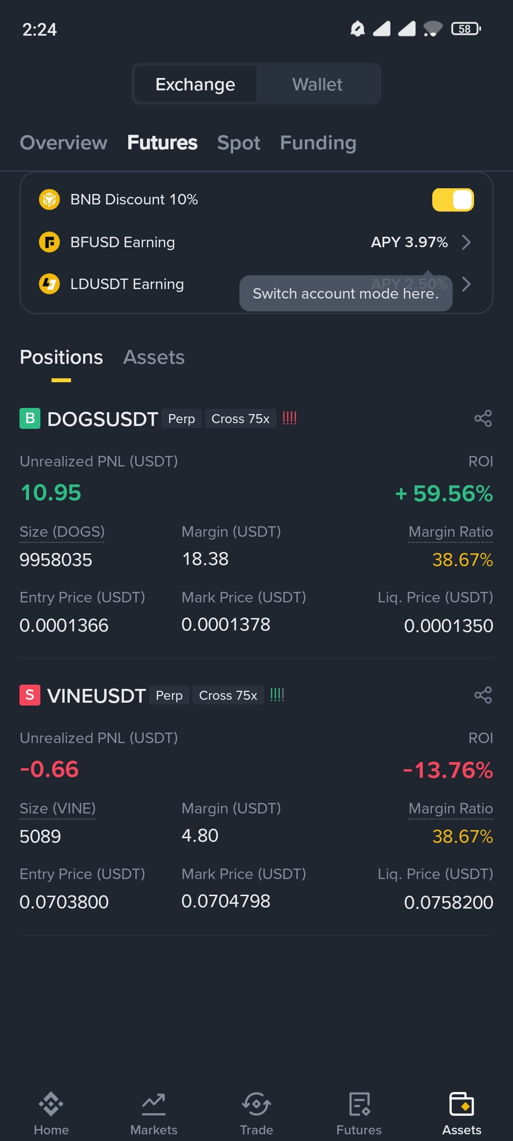Screen dimensions: 513x1141
Task: Share the DOGSUSDT position
Action: coord(483,418)
